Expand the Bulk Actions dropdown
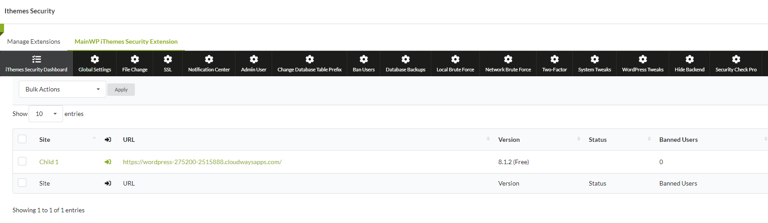 [x=63, y=89]
